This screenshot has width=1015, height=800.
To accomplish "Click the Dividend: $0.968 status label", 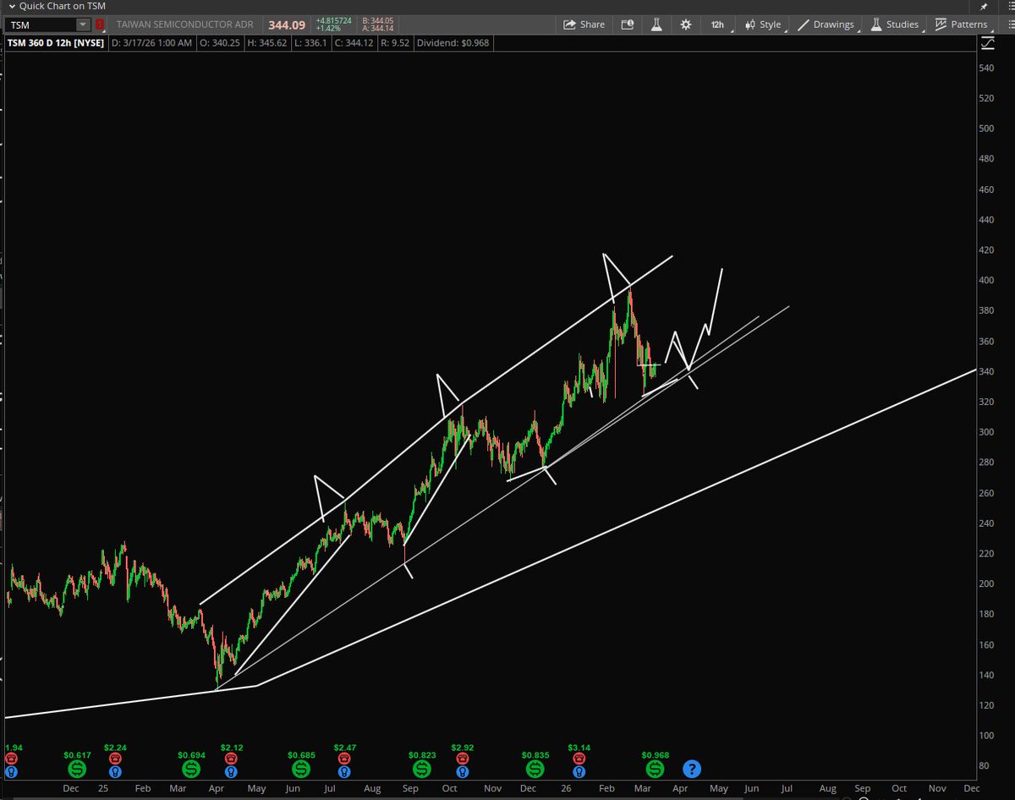I will tap(452, 42).
